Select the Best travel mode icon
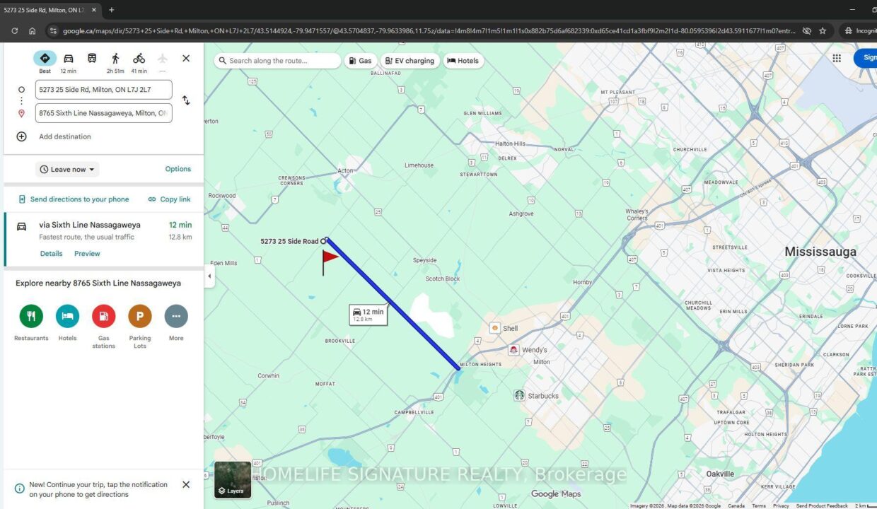877x509 pixels. 45,59
